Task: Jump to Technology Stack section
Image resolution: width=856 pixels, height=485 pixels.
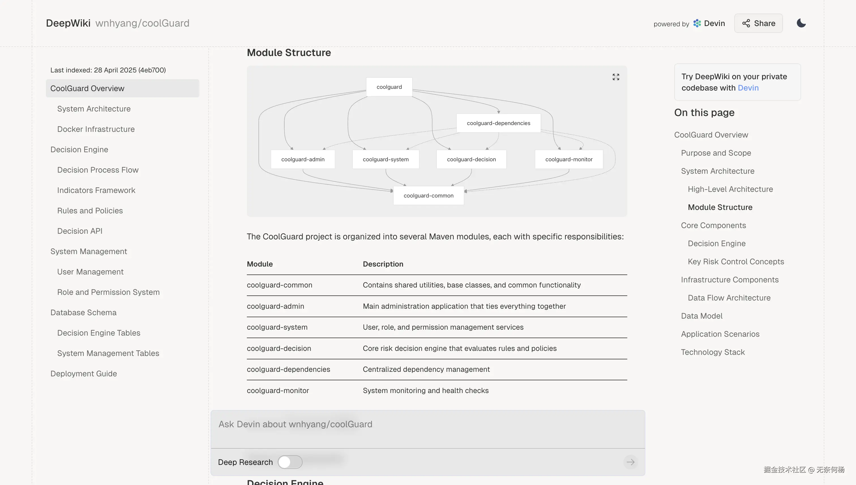Action: pyautogui.click(x=712, y=352)
